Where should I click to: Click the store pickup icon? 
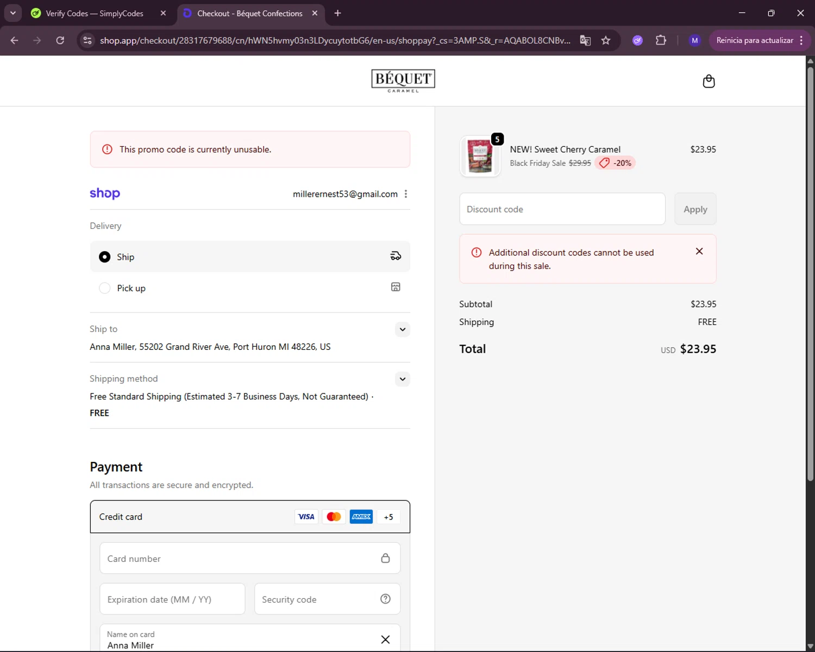click(x=396, y=287)
